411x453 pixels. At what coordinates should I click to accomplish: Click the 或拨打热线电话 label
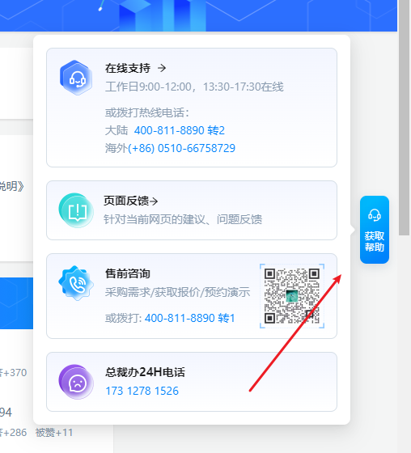tap(147, 112)
